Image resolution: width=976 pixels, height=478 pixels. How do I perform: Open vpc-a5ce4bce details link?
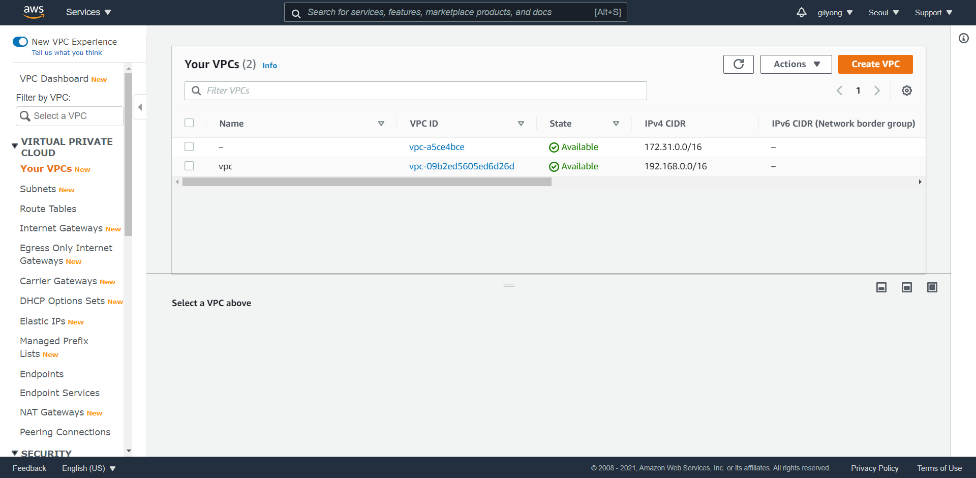[x=437, y=147]
